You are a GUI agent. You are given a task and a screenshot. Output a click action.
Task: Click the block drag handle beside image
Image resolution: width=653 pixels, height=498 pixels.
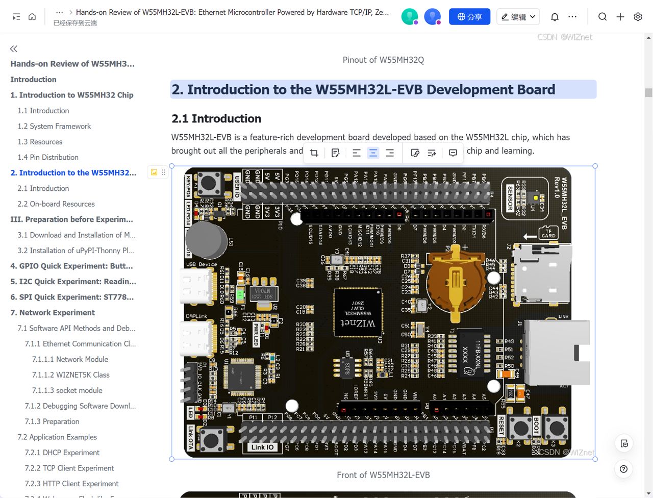click(163, 172)
